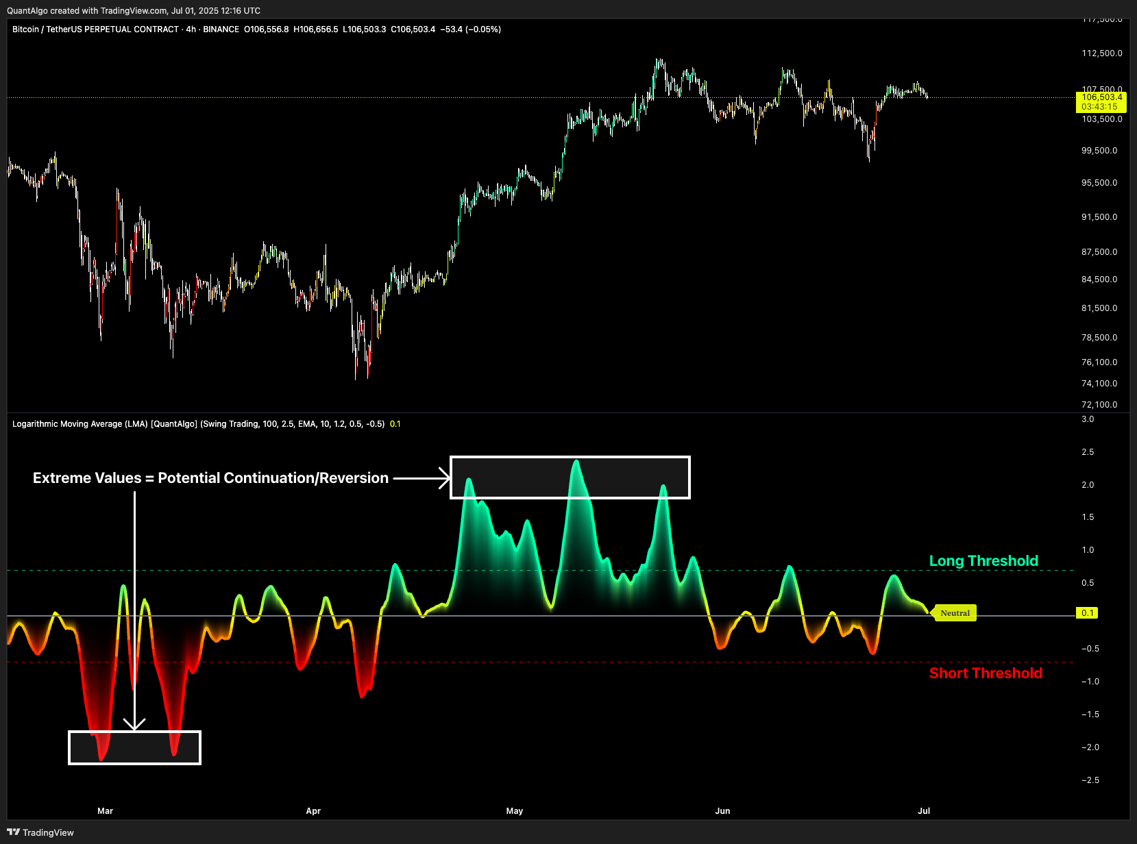This screenshot has width=1137, height=844.
Task: Click the 78,500.0 price axis label
Action: point(1099,338)
